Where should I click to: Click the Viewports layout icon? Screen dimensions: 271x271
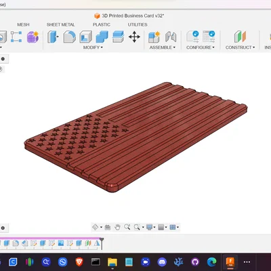click(173, 227)
